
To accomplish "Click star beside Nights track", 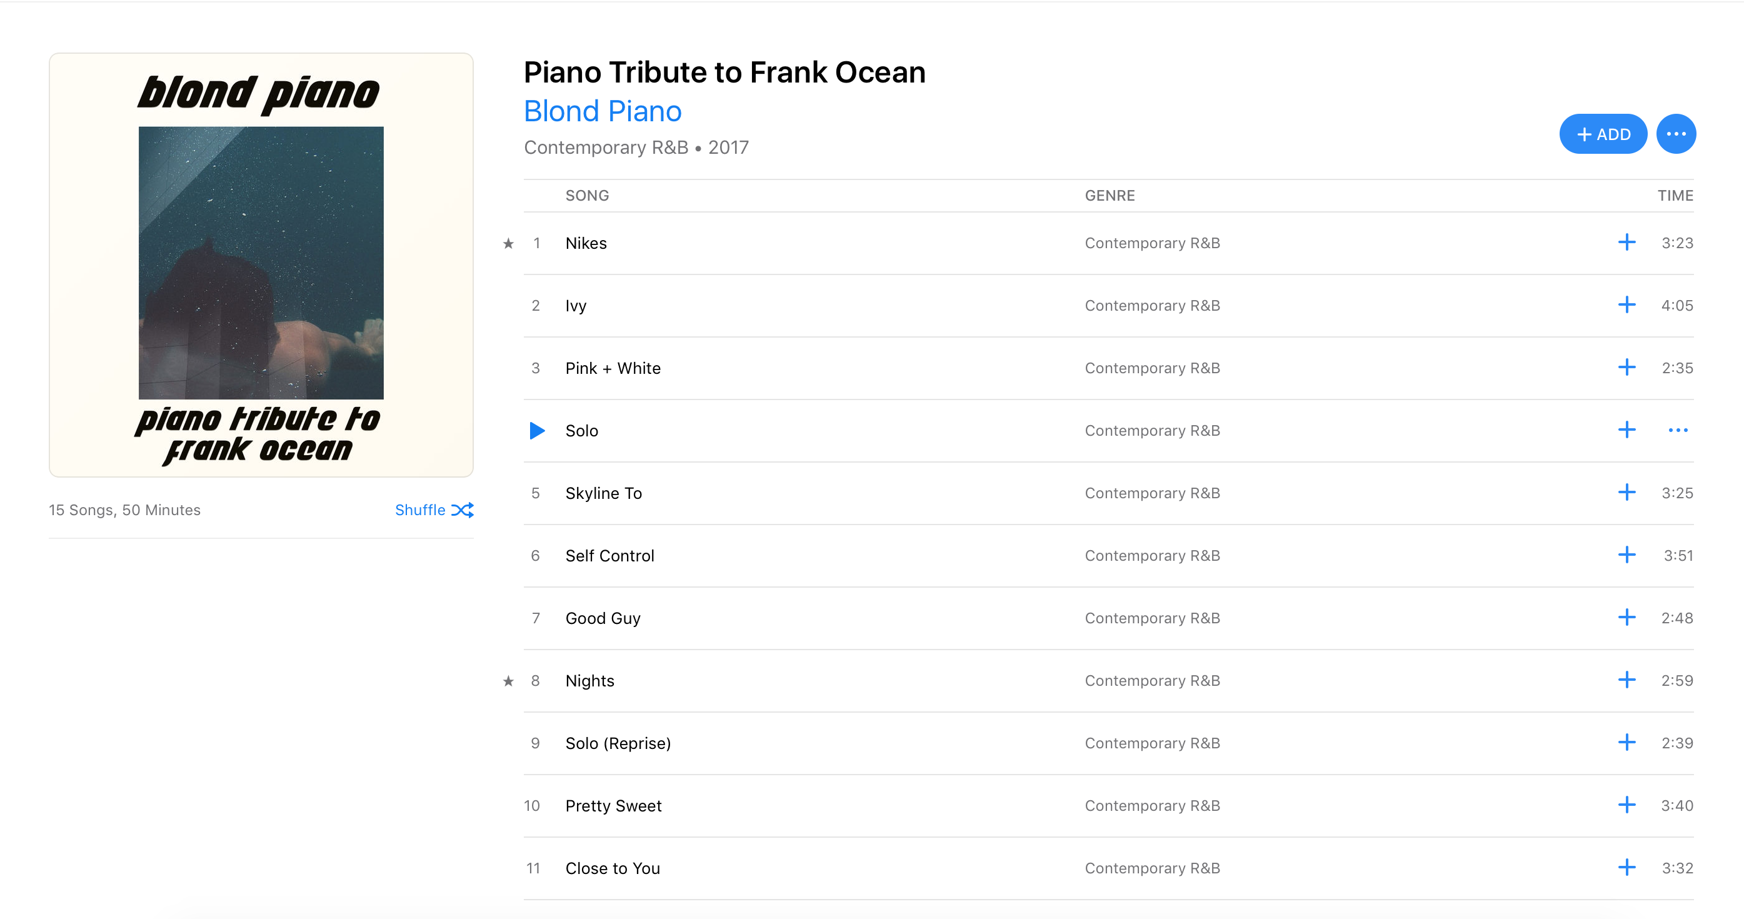I will click(508, 681).
